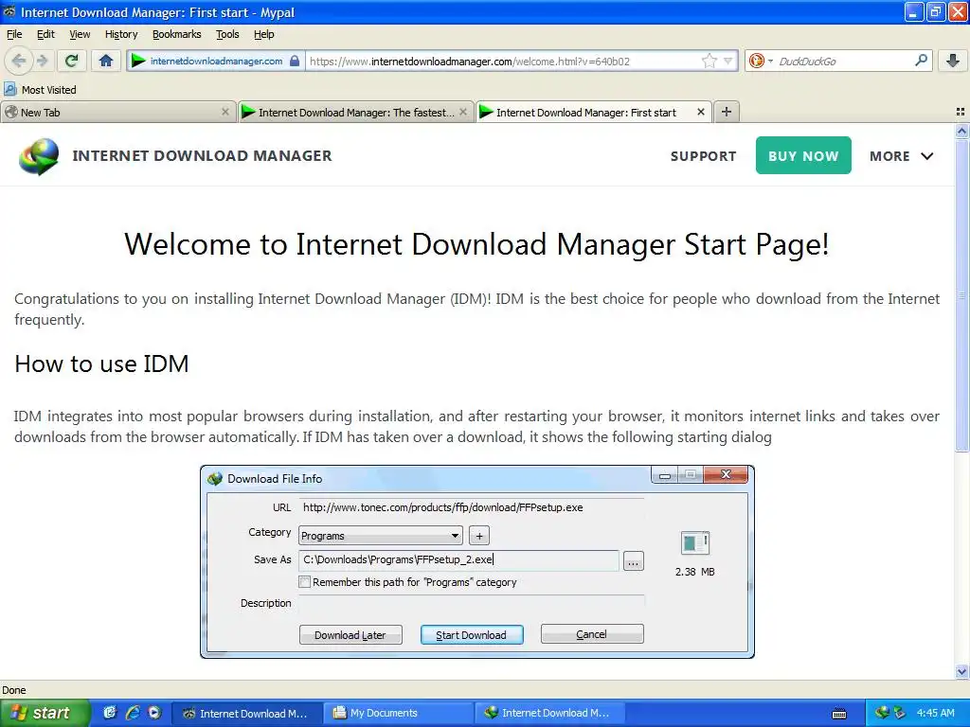Viewport: 970px width, 727px height.
Task: Click the 'Done' status bar text
Action: pos(13,690)
